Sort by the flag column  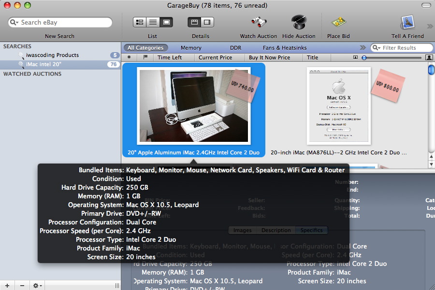click(145, 57)
